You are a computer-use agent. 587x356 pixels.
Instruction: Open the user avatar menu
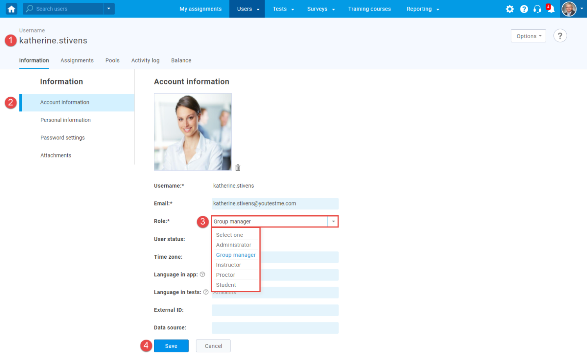(572, 9)
